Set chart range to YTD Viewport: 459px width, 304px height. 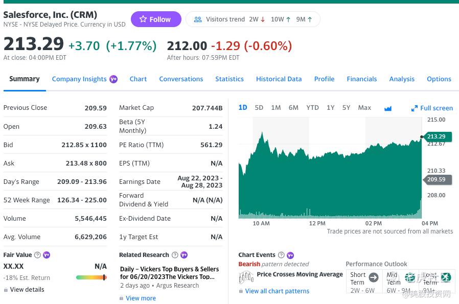click(312, 108)
